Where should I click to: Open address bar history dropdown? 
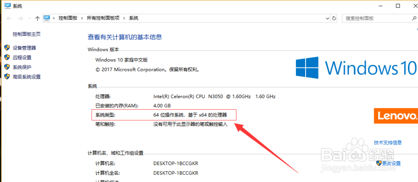coord(328,19)
